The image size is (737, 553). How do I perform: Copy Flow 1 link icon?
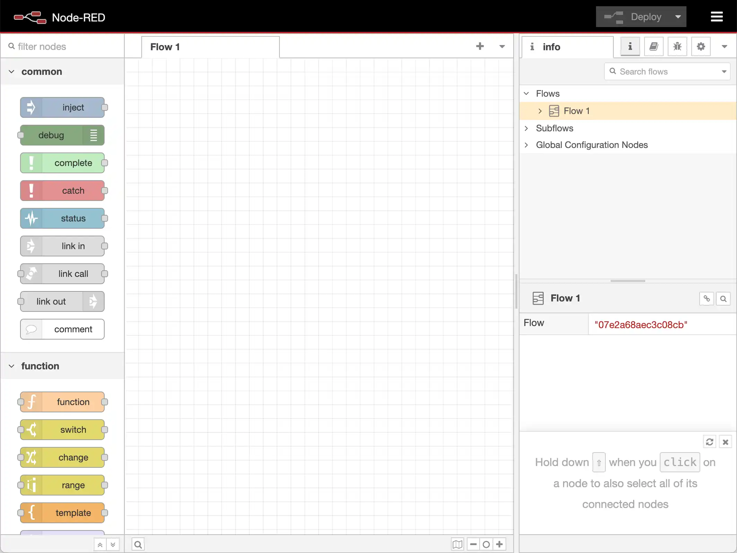click(707, 299)
